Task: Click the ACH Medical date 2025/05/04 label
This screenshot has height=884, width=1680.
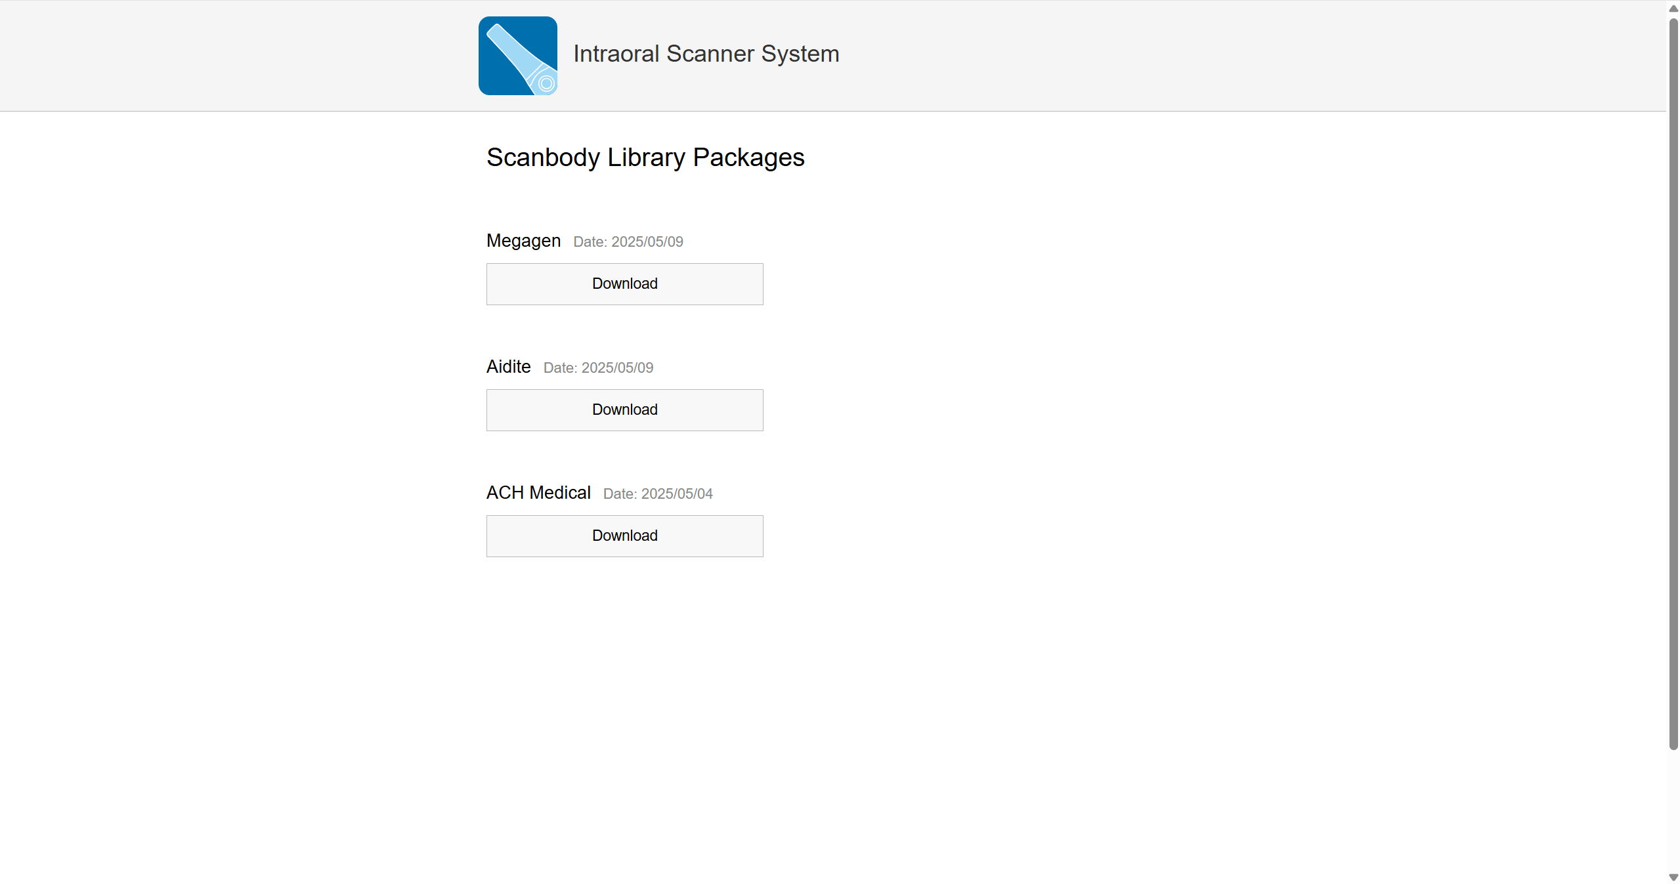Action: (x=657, y=494)
